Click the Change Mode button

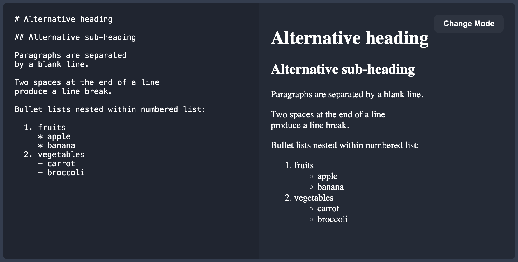tap(469, 24)
